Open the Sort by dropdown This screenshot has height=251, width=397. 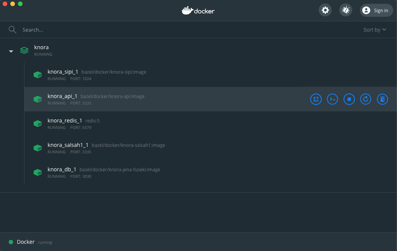(x=374, y=29)
